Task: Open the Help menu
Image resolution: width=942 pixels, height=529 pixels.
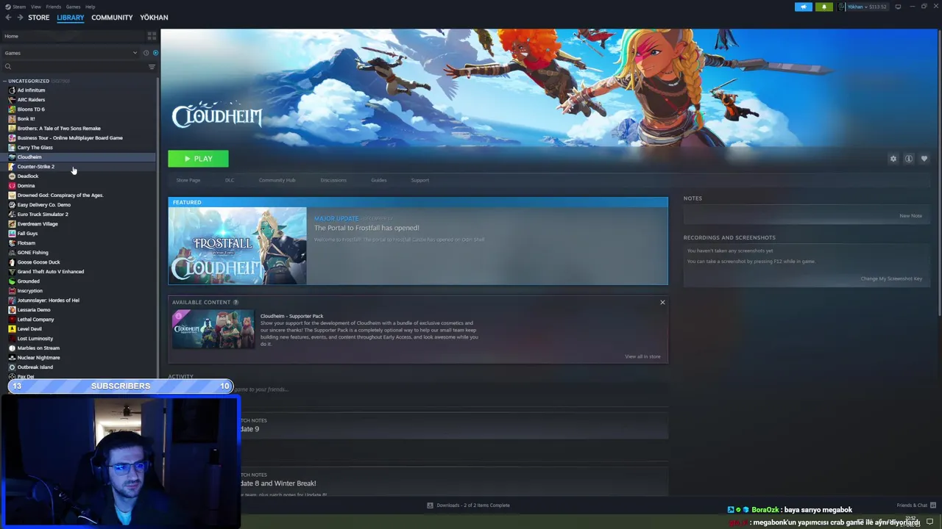Action: tap(90, 7)
